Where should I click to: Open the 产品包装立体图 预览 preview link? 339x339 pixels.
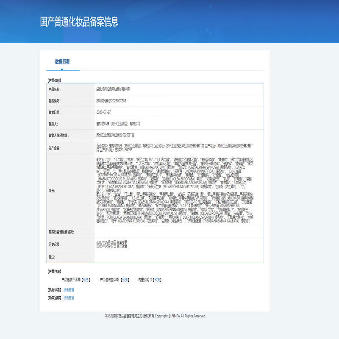pyautogui.click(x=125, y=279)
